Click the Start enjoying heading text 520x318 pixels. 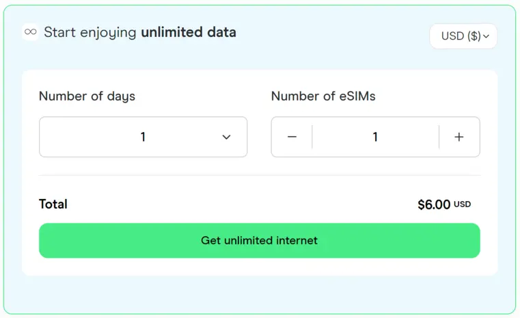click(90, 33)
